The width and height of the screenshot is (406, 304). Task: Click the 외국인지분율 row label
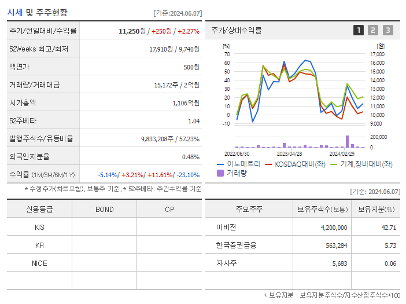[29, 156]
